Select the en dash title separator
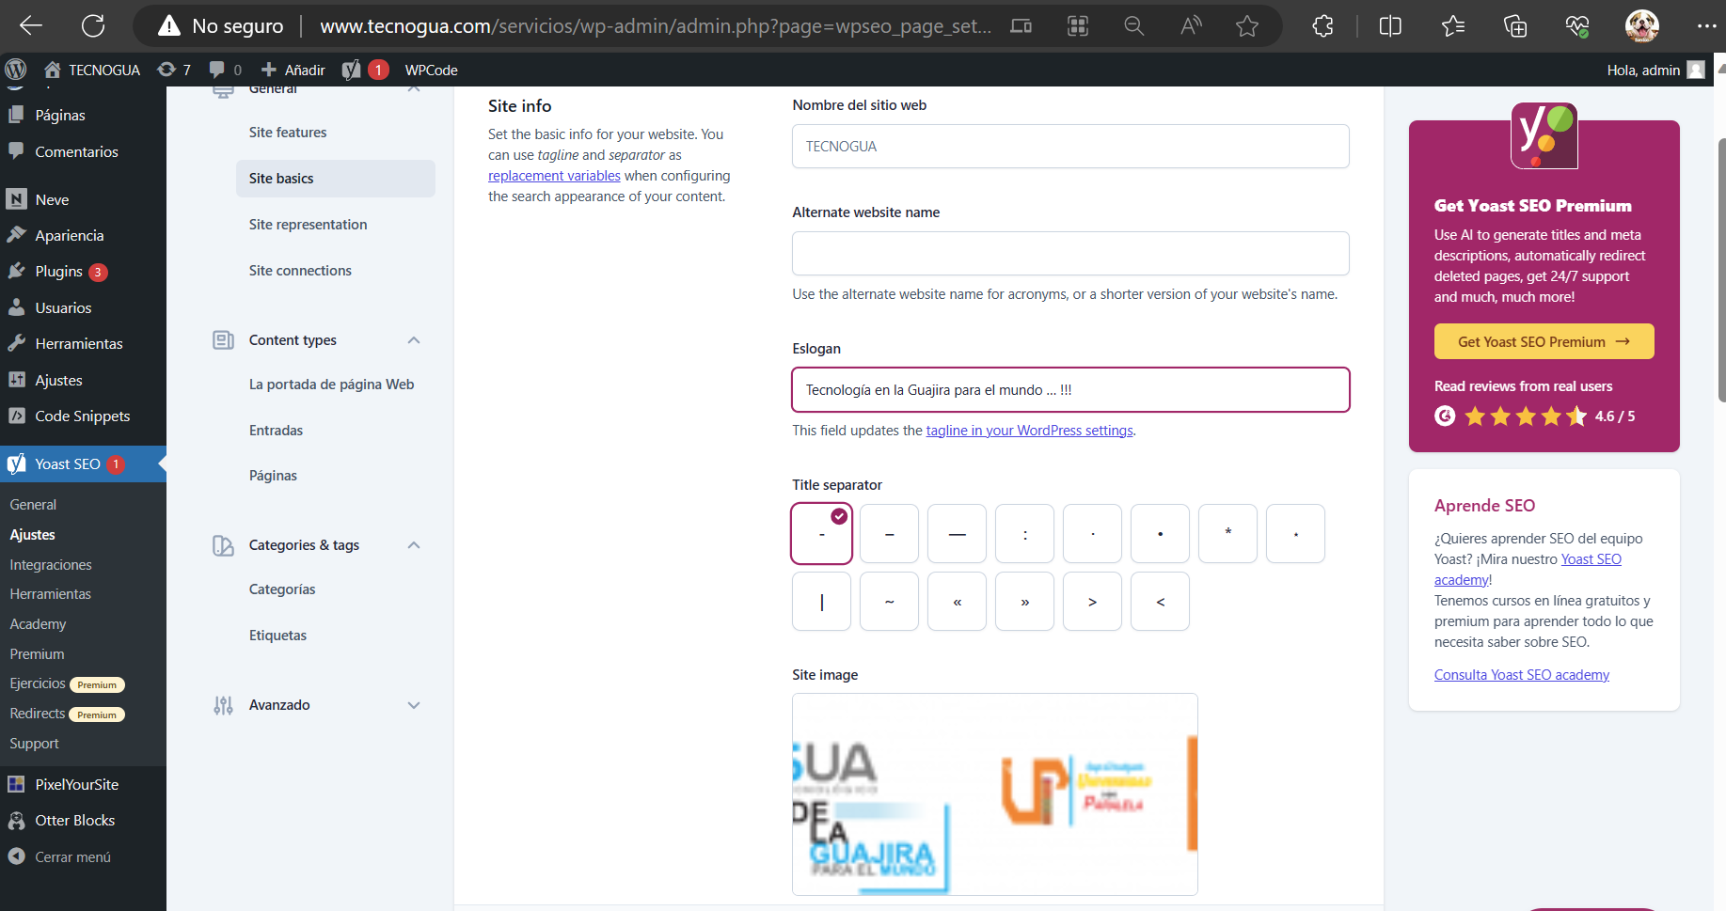Image resolution: width=1726 pixels, height=911 pixels. coord(890,534)
